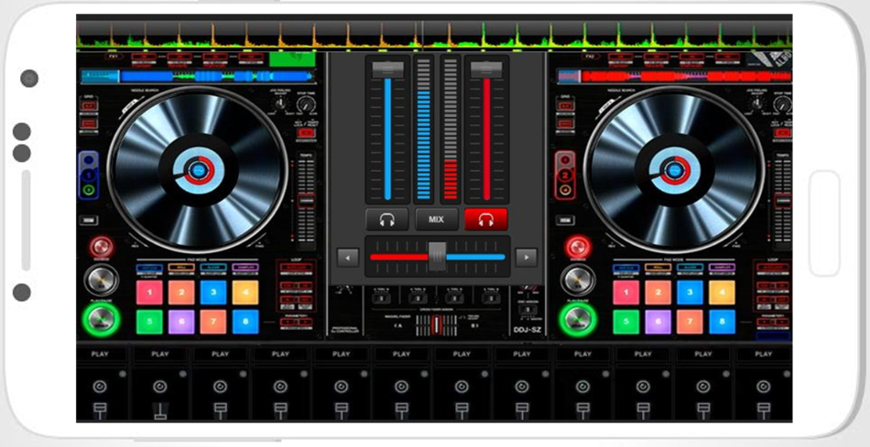Click the crossfader handle

(437, 257)
